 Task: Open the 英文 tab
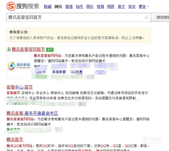click(x=121, y=7)
